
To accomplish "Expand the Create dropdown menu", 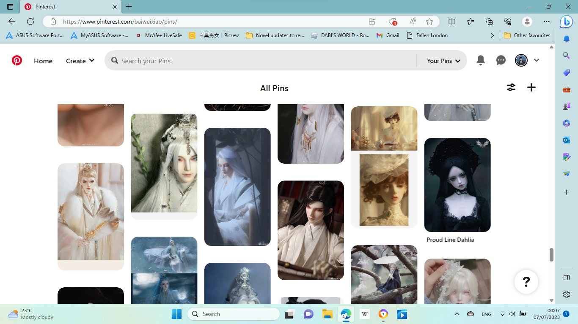I will (x=80, y=61).
